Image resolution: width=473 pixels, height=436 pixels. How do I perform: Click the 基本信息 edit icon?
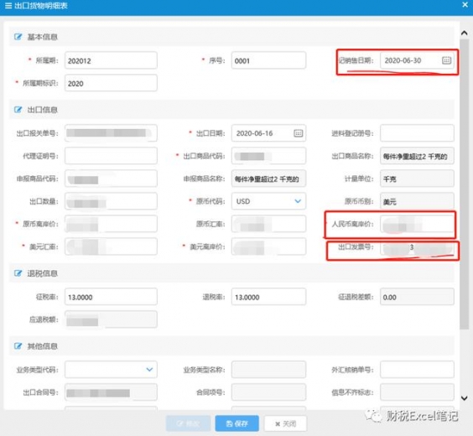click(18, 37)
